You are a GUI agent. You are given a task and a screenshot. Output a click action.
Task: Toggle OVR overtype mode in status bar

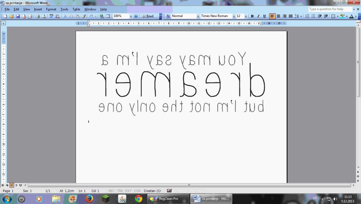[x=137, y=191]
